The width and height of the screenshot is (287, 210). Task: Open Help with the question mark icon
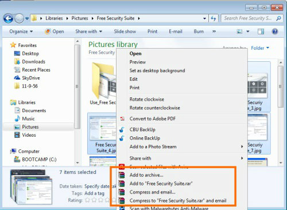coord(275,31)
